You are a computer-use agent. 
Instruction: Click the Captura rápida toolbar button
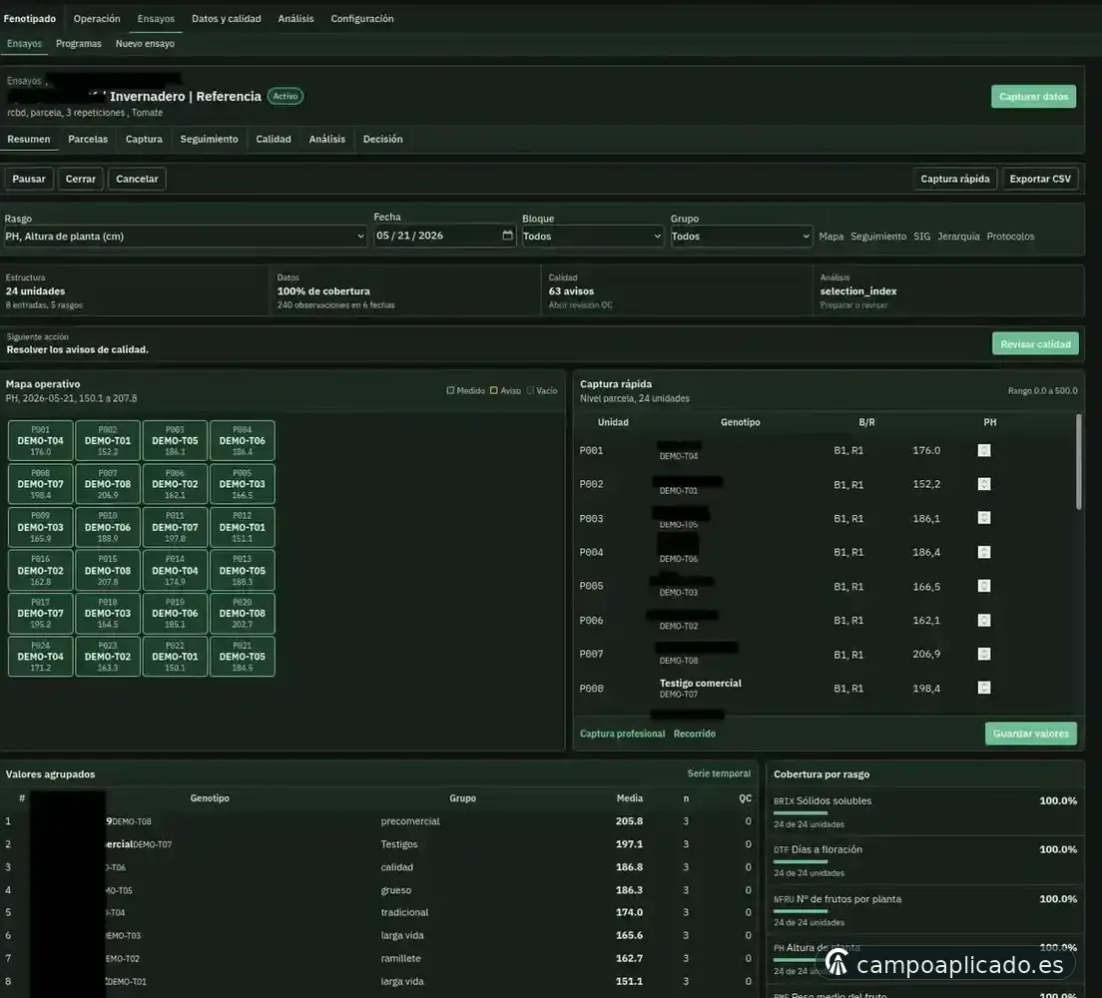955,179
